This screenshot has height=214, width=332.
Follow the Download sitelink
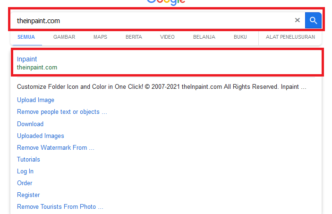click(x=30, y=124)
